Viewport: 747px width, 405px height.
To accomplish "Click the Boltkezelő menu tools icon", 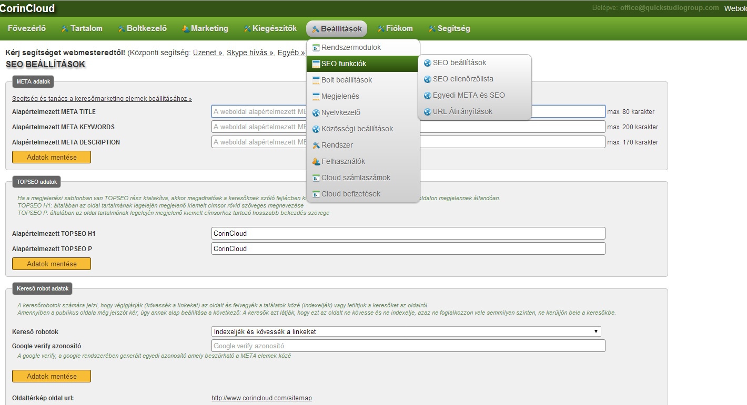I will (x=121, y=29).
